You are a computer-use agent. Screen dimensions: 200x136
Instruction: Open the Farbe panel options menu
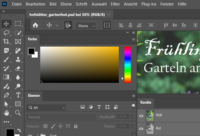pos(134,39)
